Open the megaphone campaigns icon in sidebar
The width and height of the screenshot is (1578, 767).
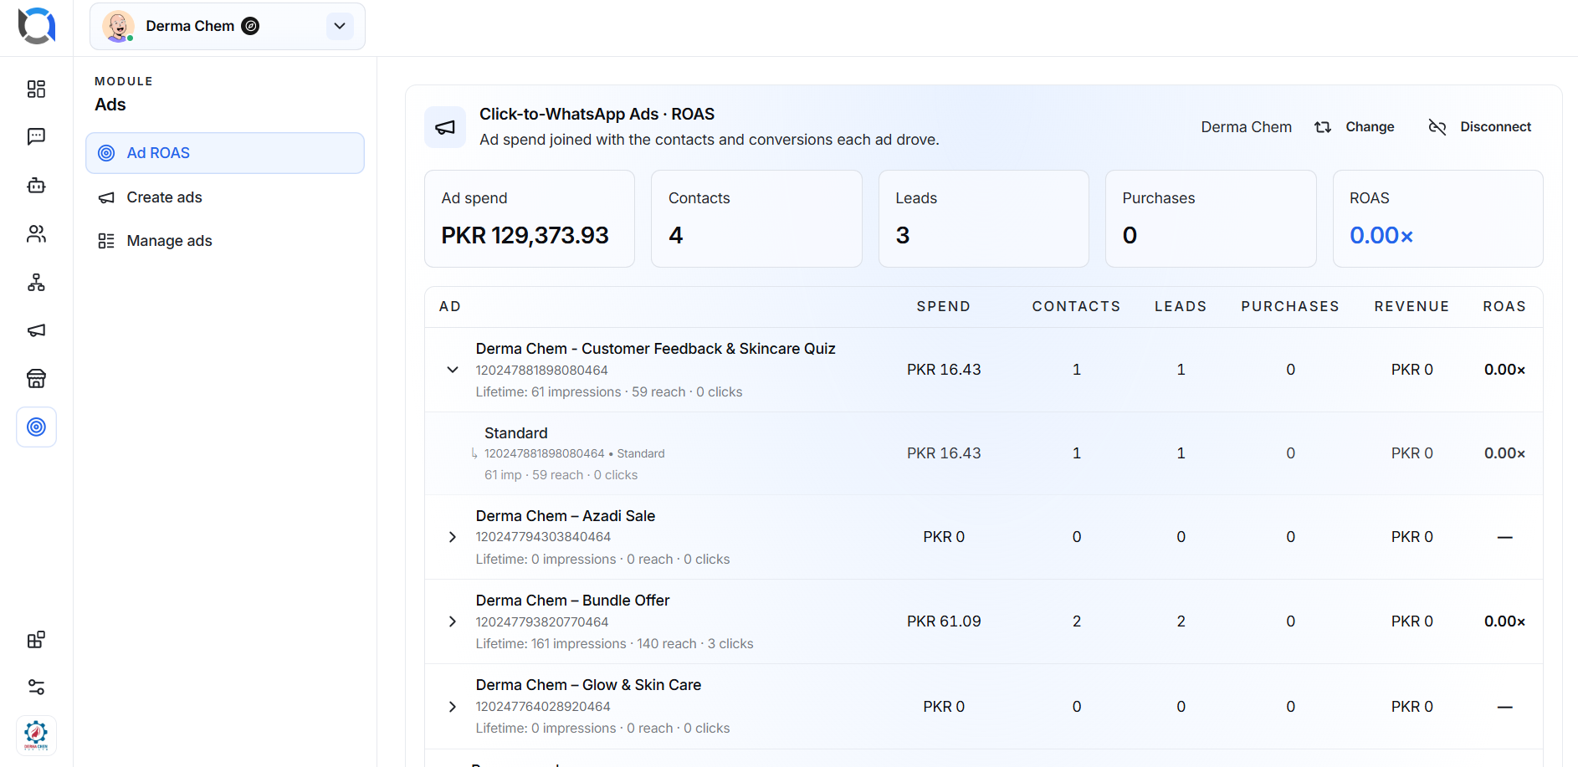point(36,330)
